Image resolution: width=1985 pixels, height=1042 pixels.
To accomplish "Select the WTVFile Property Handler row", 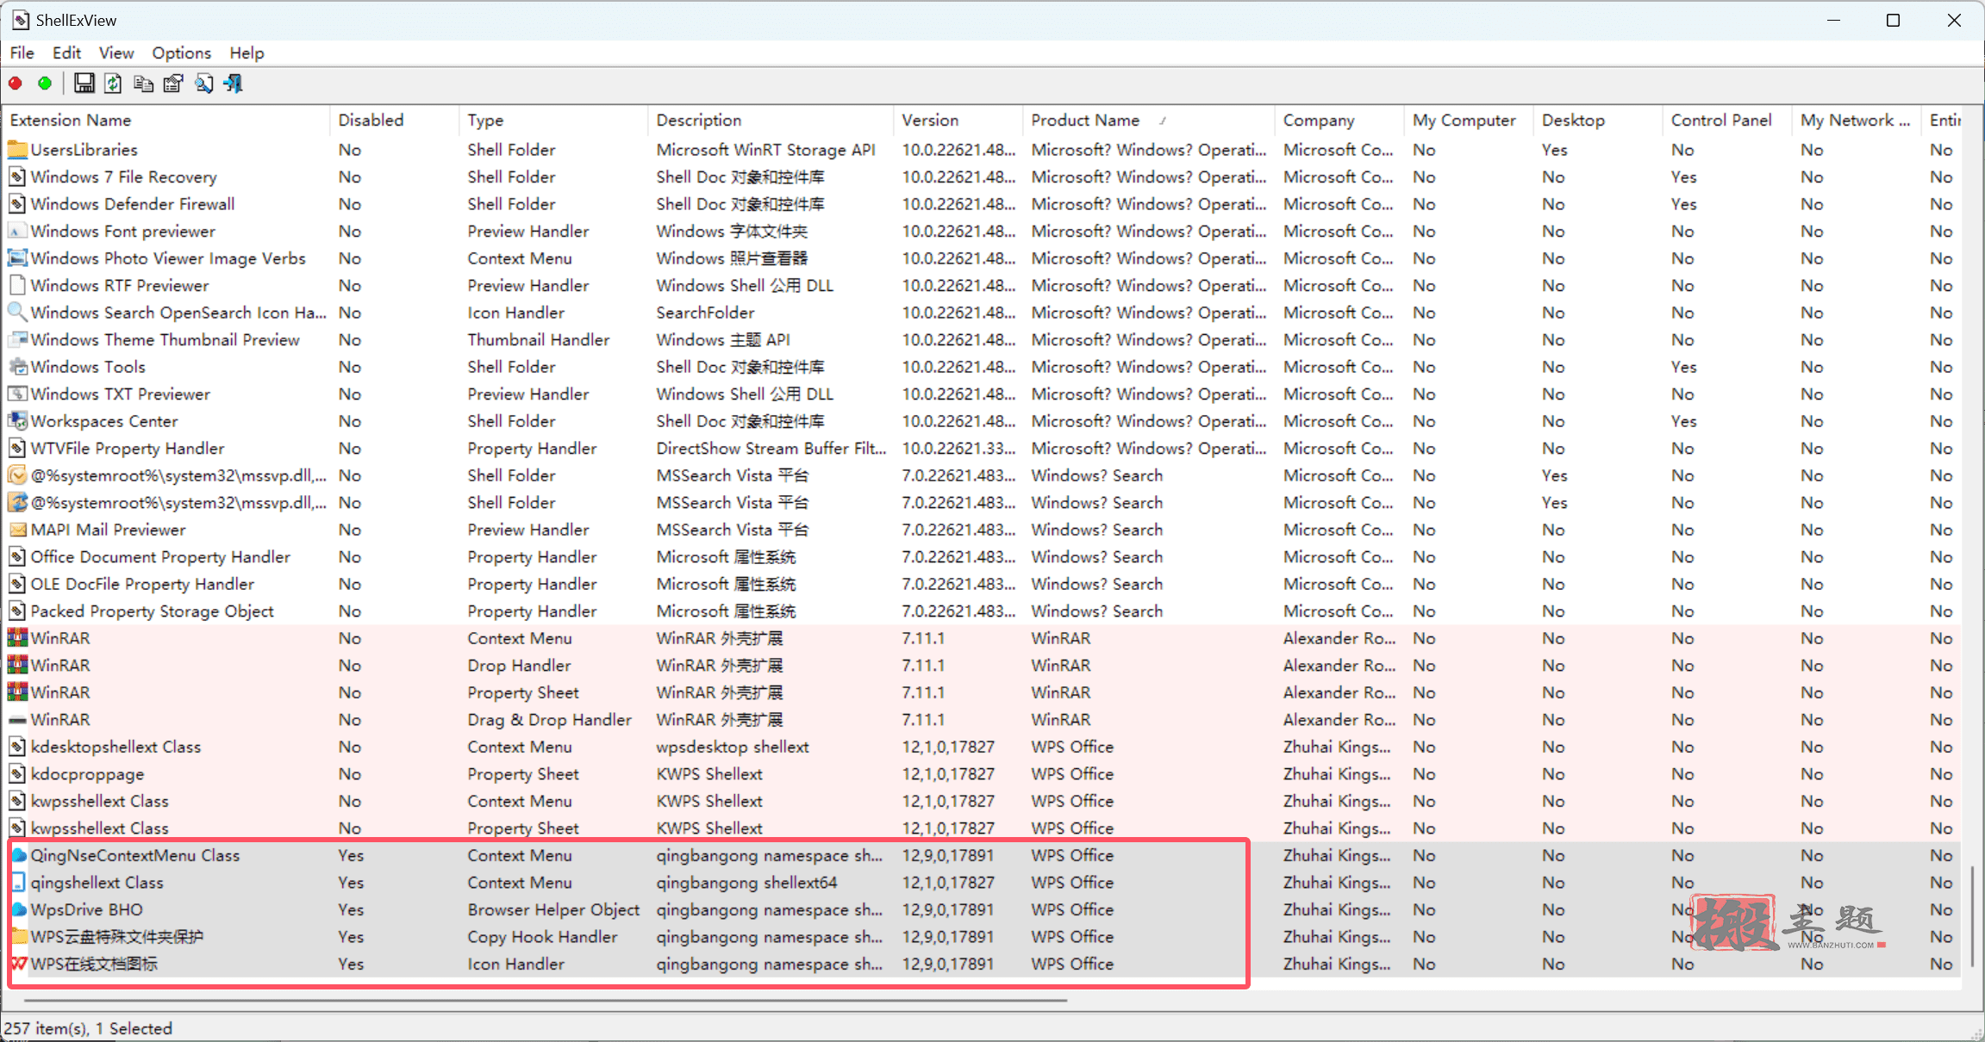I will point(983,449).
